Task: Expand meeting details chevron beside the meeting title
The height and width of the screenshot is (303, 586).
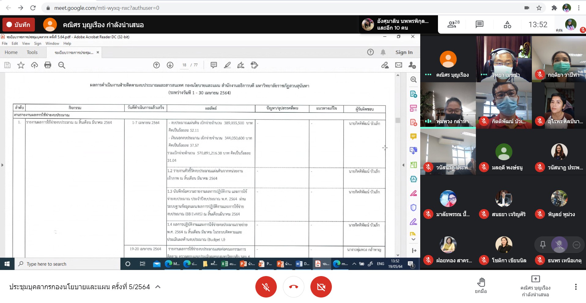Action: (158, 287)
